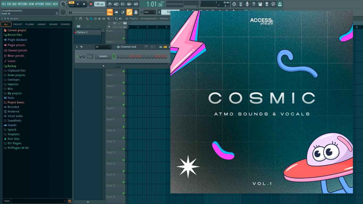
Task: Toggle the step/piano roll view in the Channel rack
Action: [165, 47]
